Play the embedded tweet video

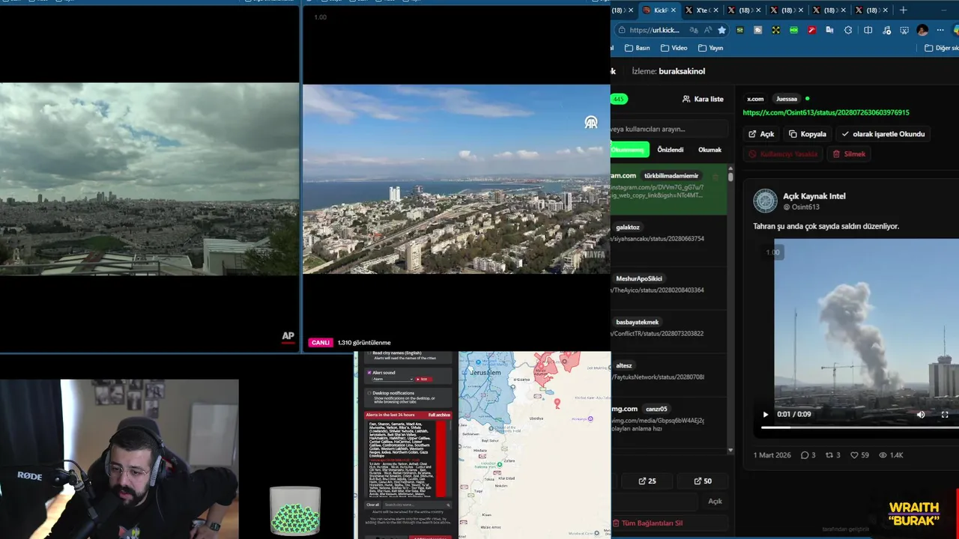[765, 414]
